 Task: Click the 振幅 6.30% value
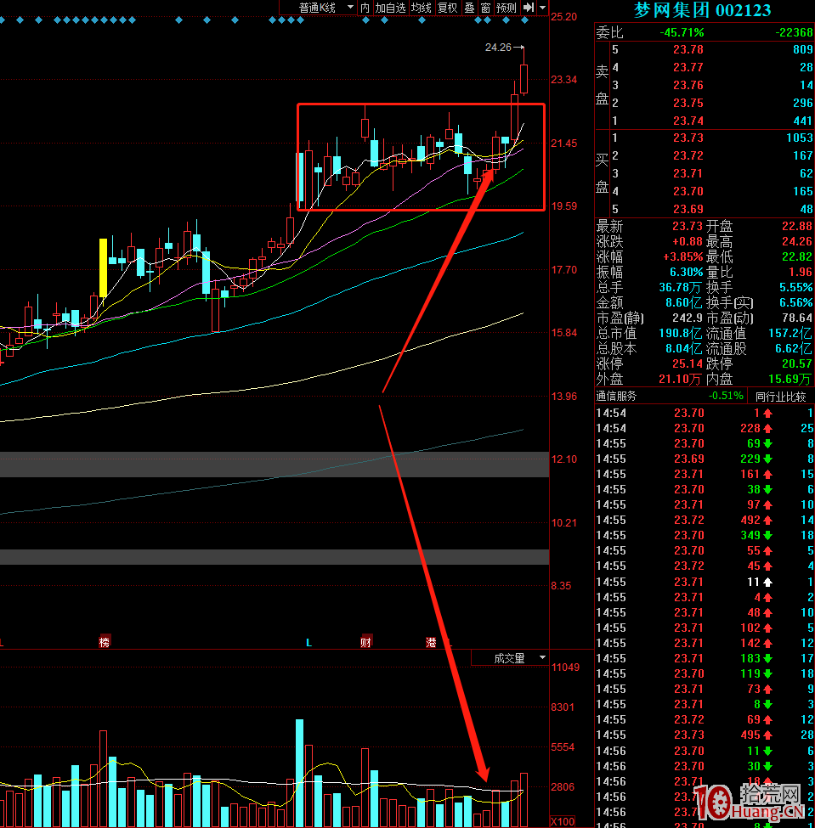(x=686, y=273)
